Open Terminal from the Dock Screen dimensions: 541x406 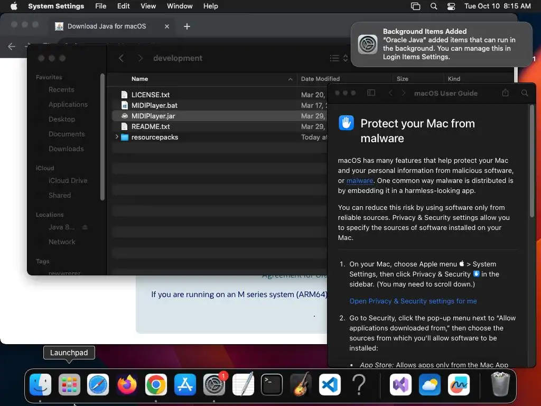pyautogui.click(x=272, y=384)
